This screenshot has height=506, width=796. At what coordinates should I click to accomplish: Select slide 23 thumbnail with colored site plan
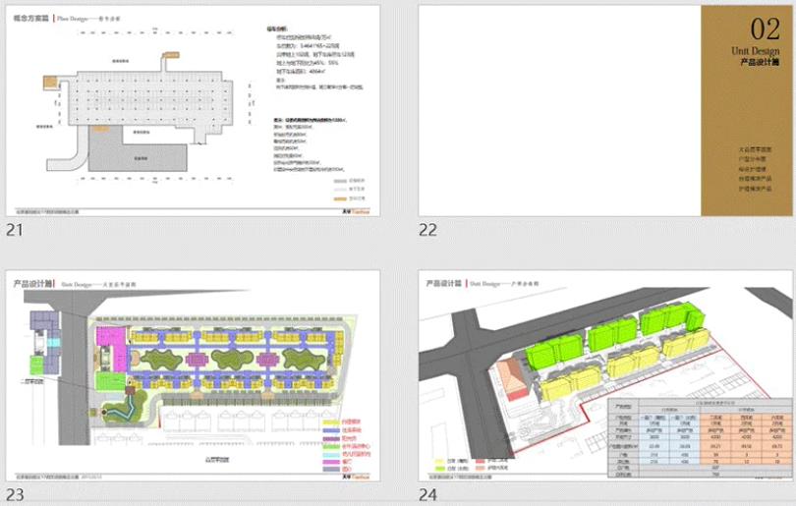click(x=193, y=375)
